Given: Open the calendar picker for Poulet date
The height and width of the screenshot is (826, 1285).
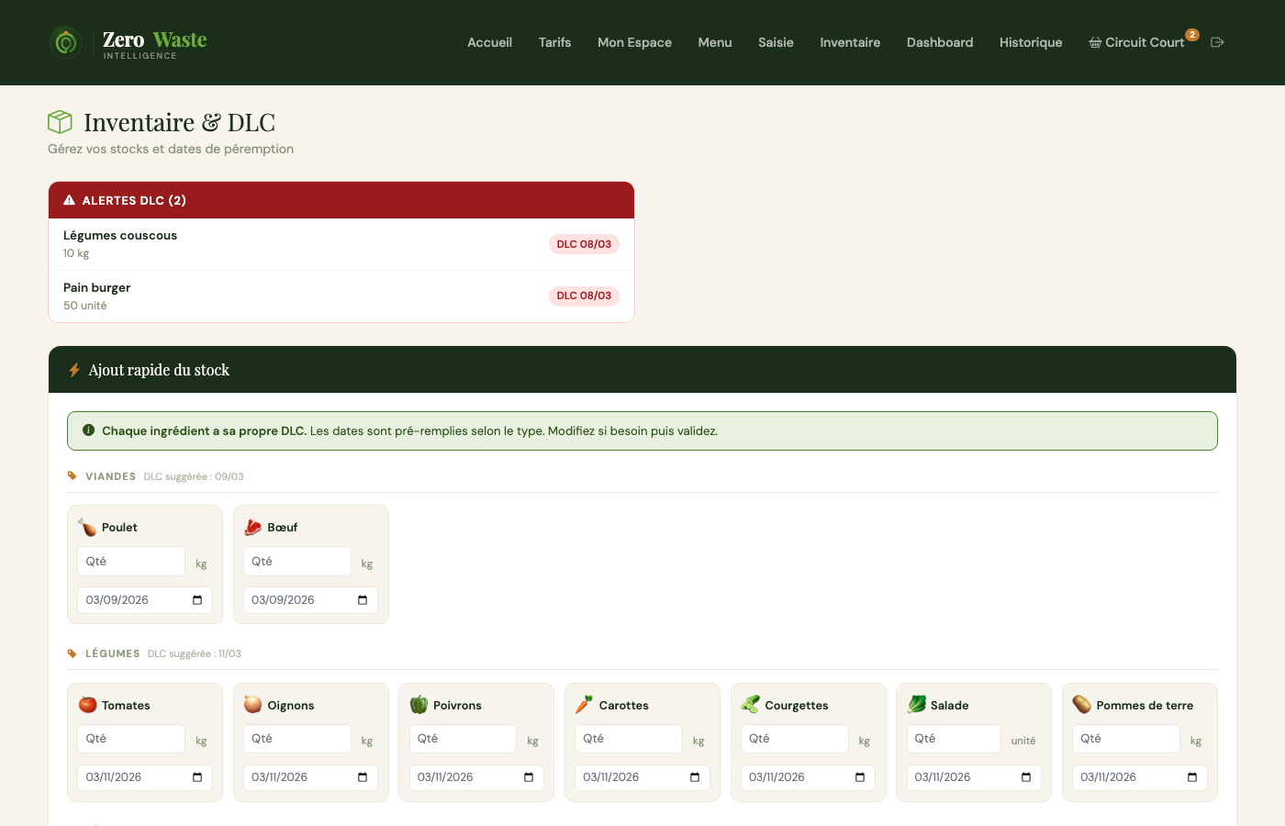Looking at the screenshot, I should [x=197, y=600].
